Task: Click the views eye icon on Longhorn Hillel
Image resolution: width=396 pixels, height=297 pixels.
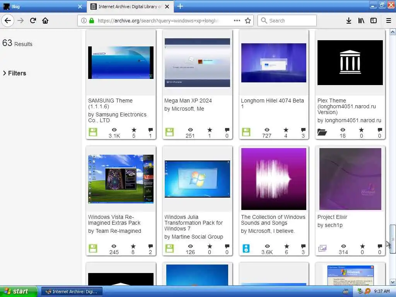Action: tap(267, 130)
